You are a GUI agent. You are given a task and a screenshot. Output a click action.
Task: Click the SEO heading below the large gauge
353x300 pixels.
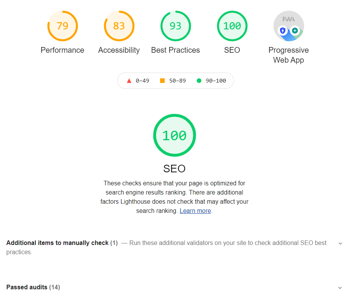174,169
